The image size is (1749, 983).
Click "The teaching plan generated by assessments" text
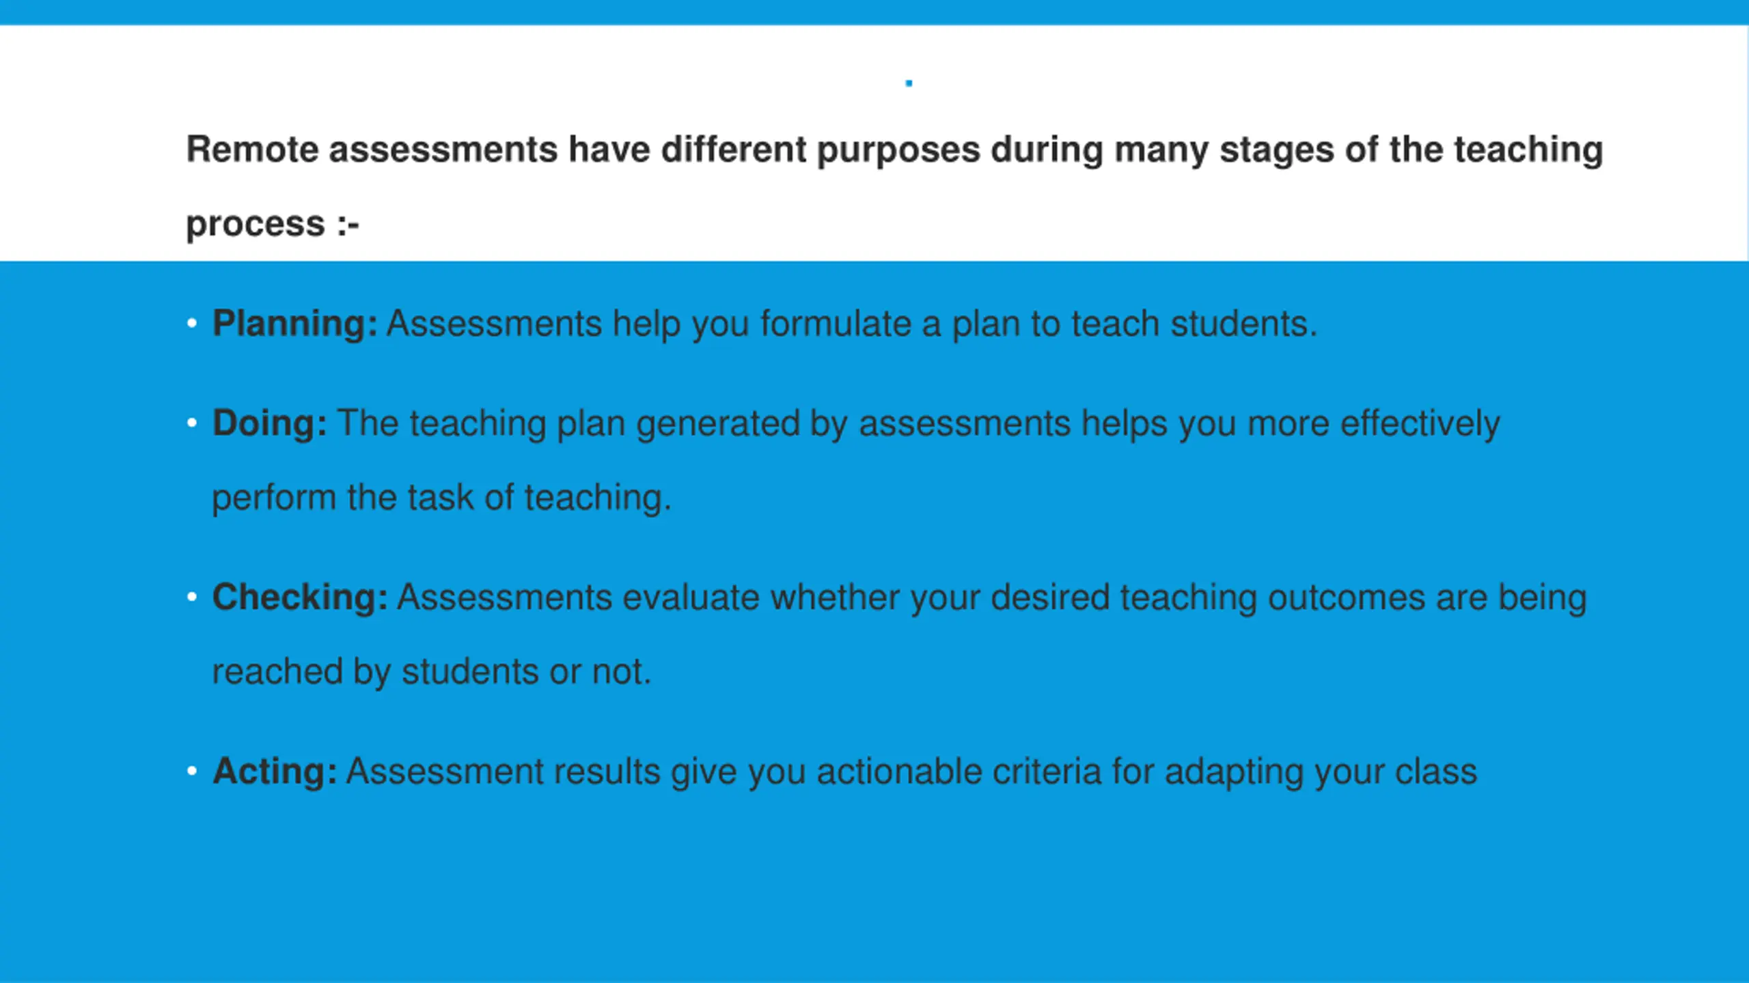point(704,423)
